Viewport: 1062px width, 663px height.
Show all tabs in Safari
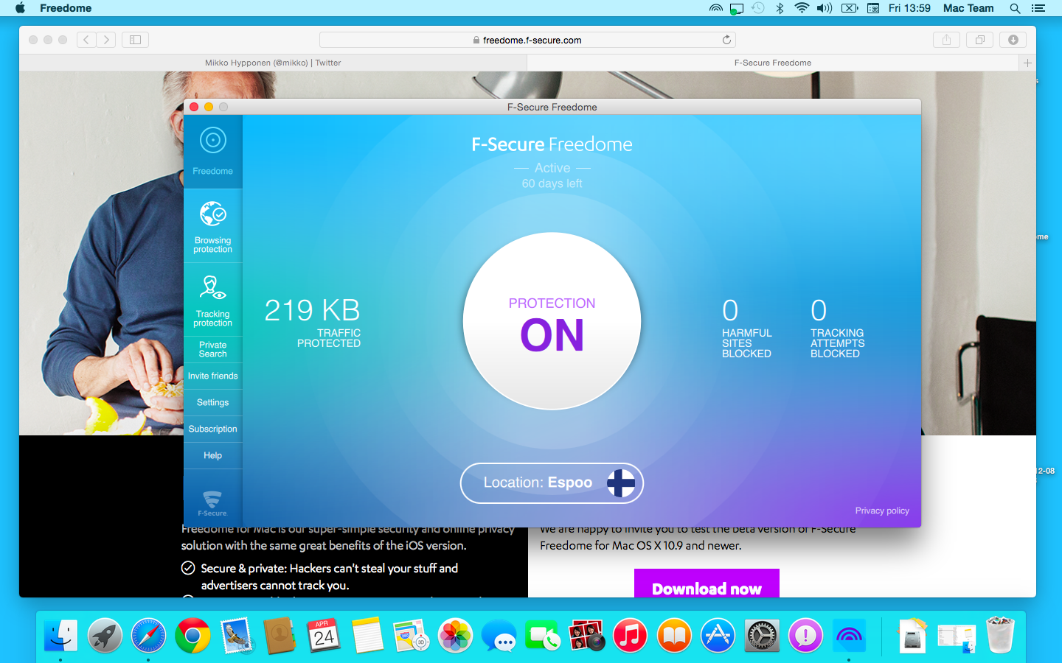pos(979,40)
